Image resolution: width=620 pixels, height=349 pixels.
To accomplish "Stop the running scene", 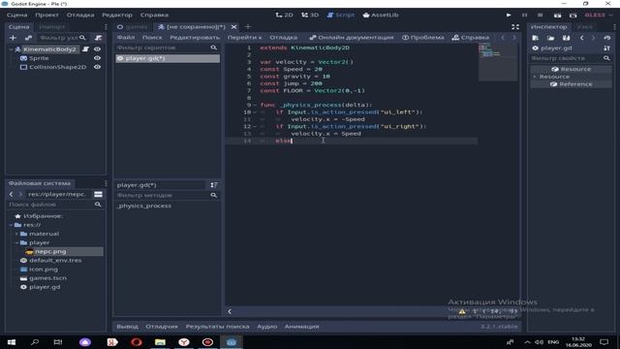I will click(541, 16).
